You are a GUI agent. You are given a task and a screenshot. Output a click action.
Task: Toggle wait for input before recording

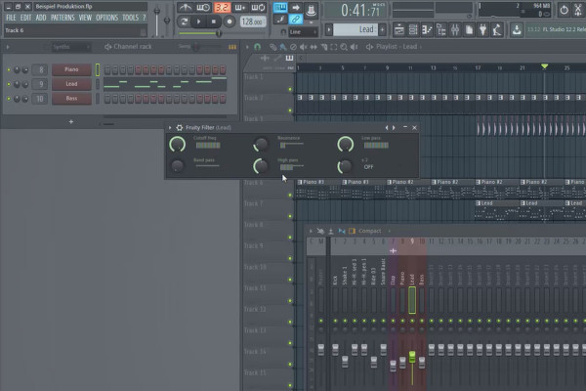(203, 8)
